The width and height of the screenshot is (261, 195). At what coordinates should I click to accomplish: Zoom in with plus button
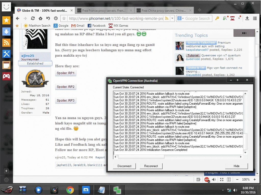click(255, 180)
